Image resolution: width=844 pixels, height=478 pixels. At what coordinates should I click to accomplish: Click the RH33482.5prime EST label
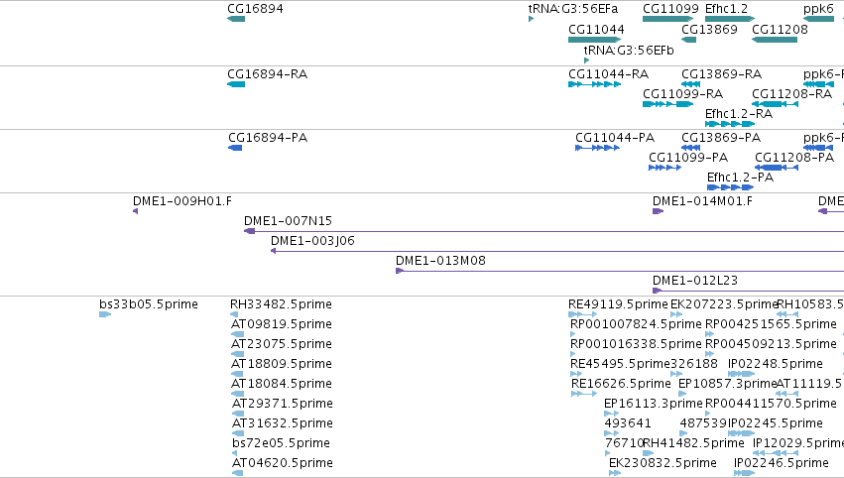pos(281,304)
